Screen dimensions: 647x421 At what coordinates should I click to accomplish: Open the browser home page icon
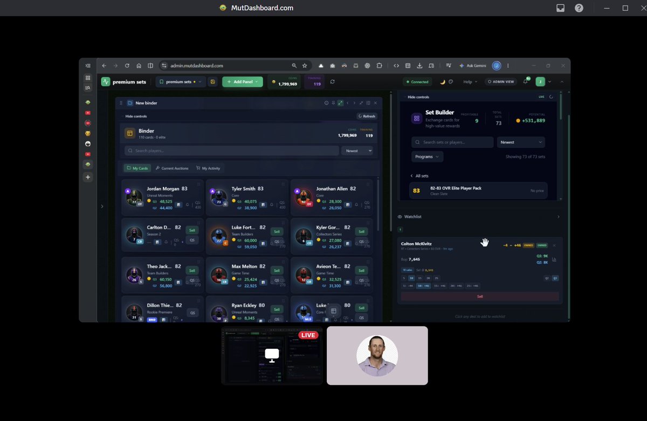click(139, 66)
